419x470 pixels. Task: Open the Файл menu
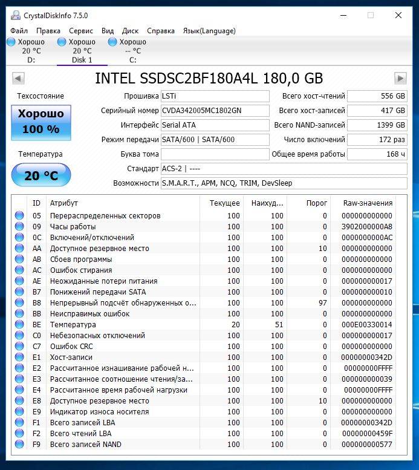(x=19, y=31)
